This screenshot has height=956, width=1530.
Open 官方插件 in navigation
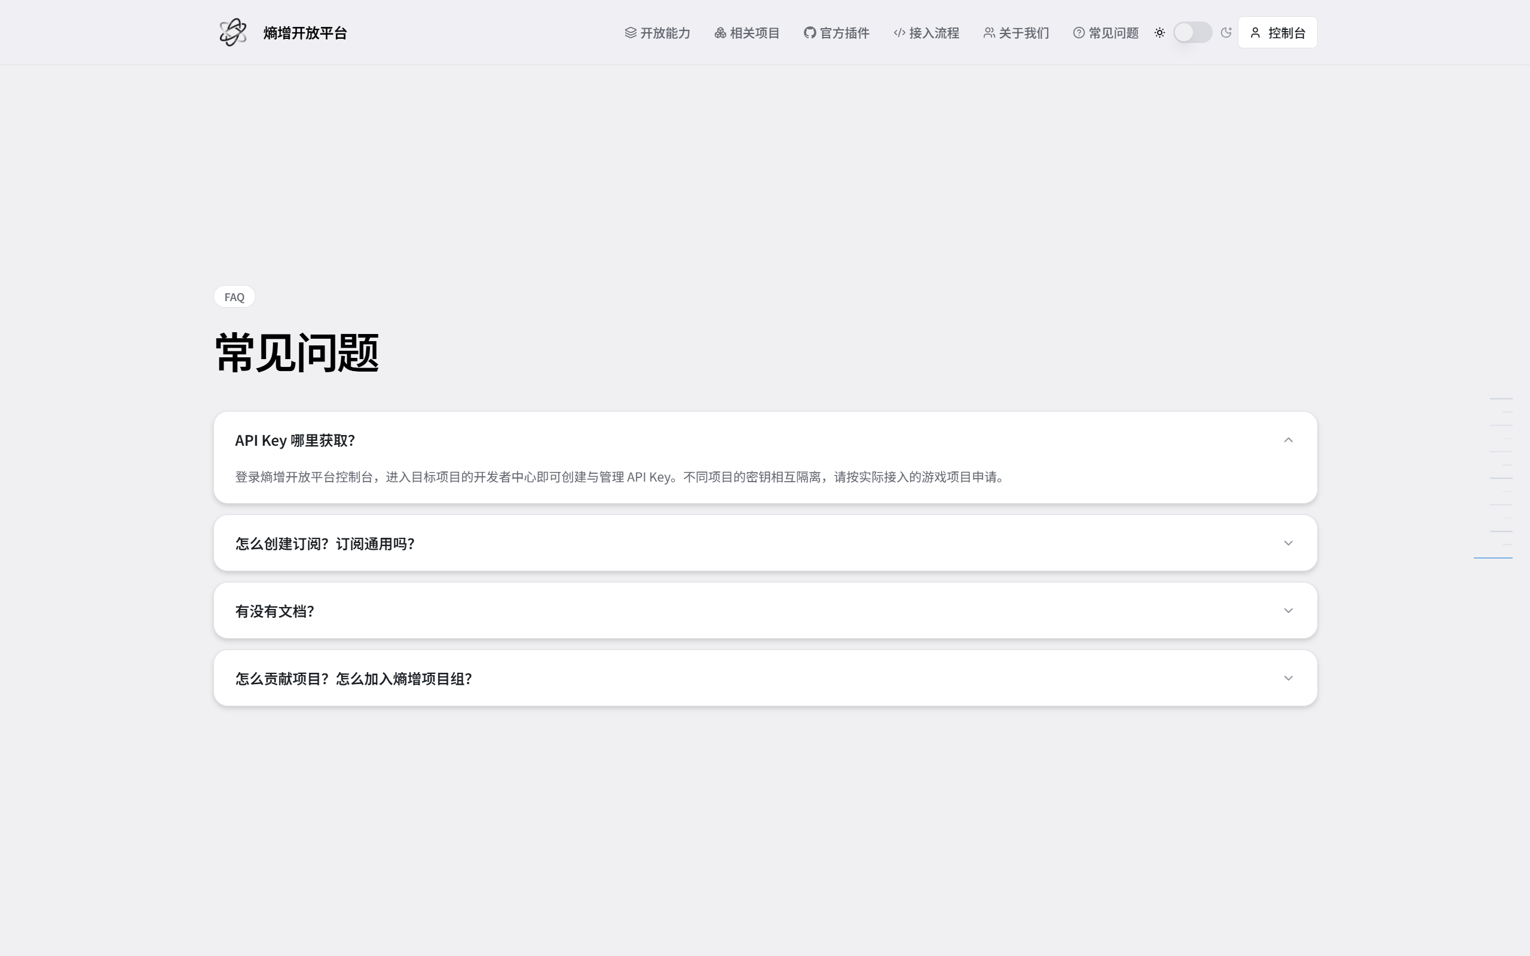point(837,33)
